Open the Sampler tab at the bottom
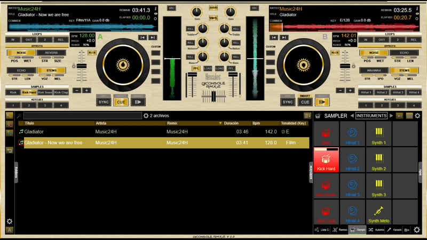Viewport: 427px width, 240px height. coord(358,230)
